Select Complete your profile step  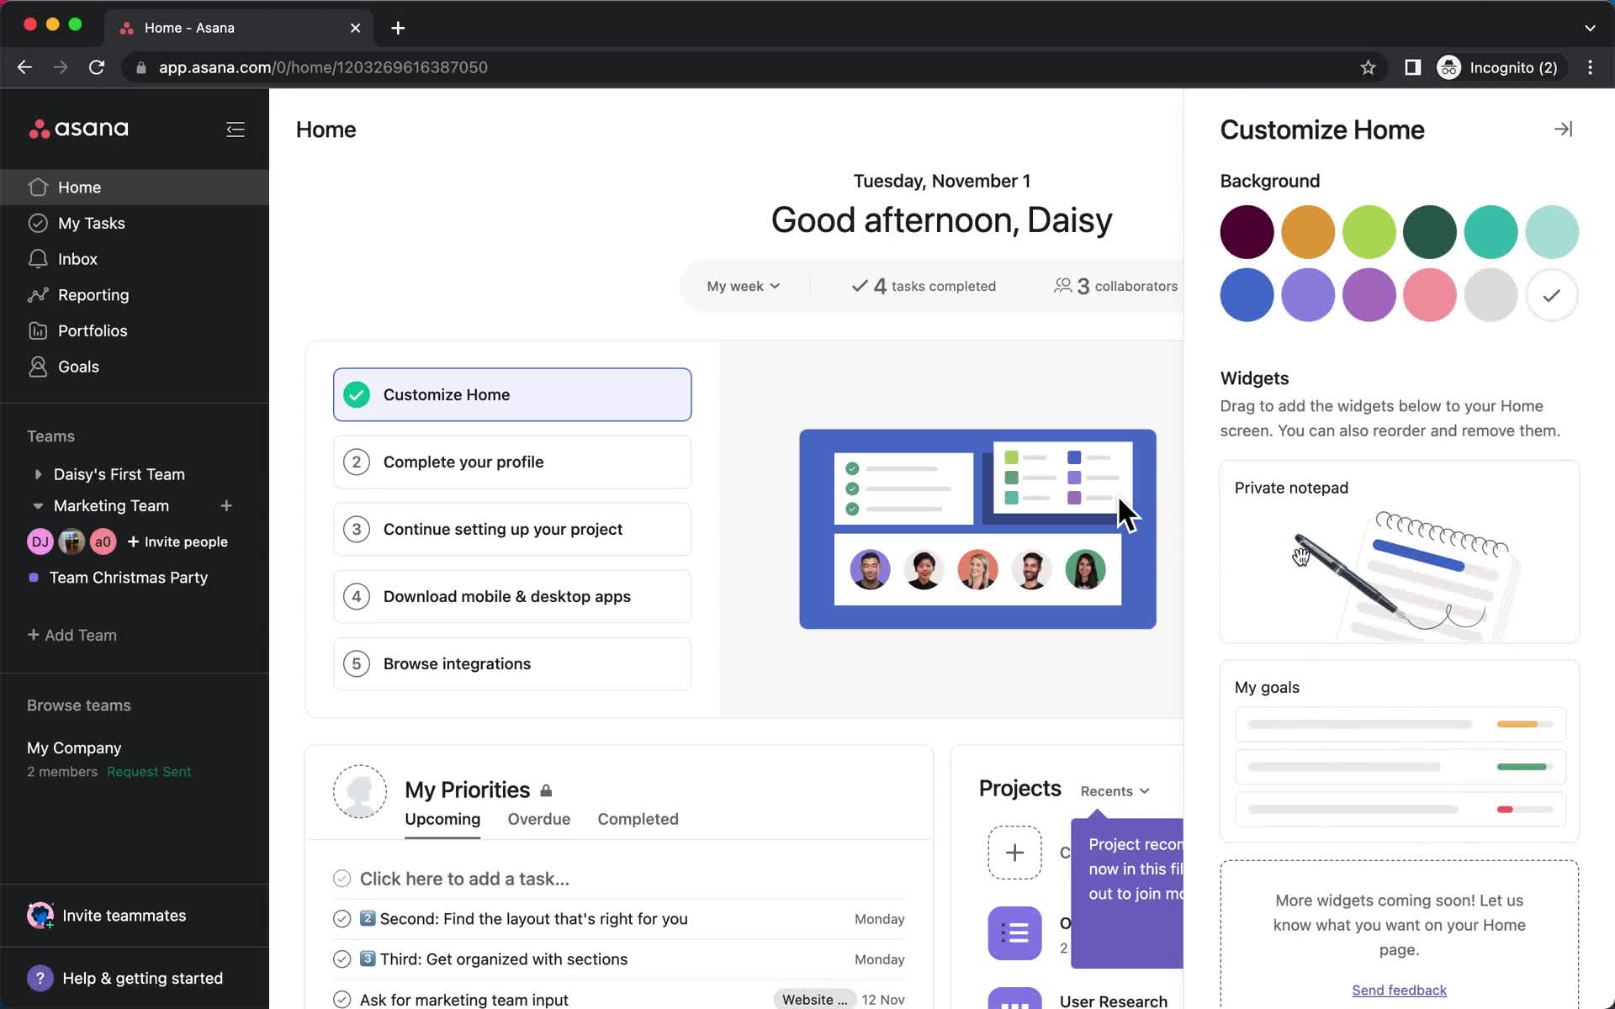click(512, 462)
